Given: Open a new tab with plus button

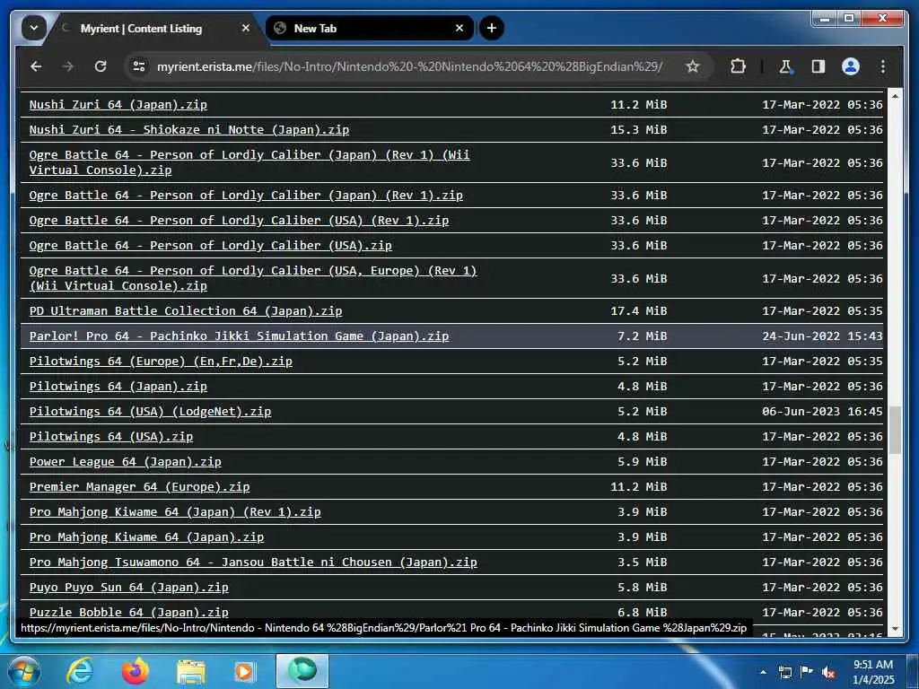Looking at the screenshot, I should coord(492,28).
